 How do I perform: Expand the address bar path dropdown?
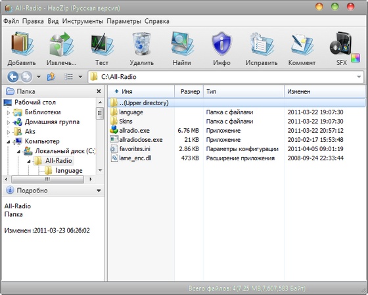click(x=359, y=77)
